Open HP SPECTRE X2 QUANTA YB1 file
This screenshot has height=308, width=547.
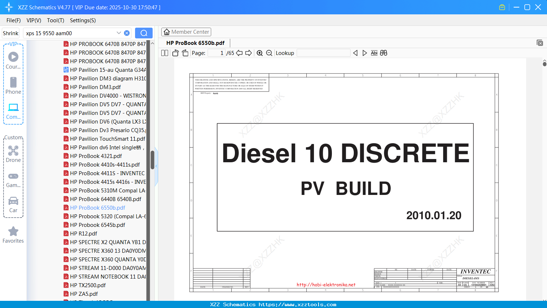(105, 242)
